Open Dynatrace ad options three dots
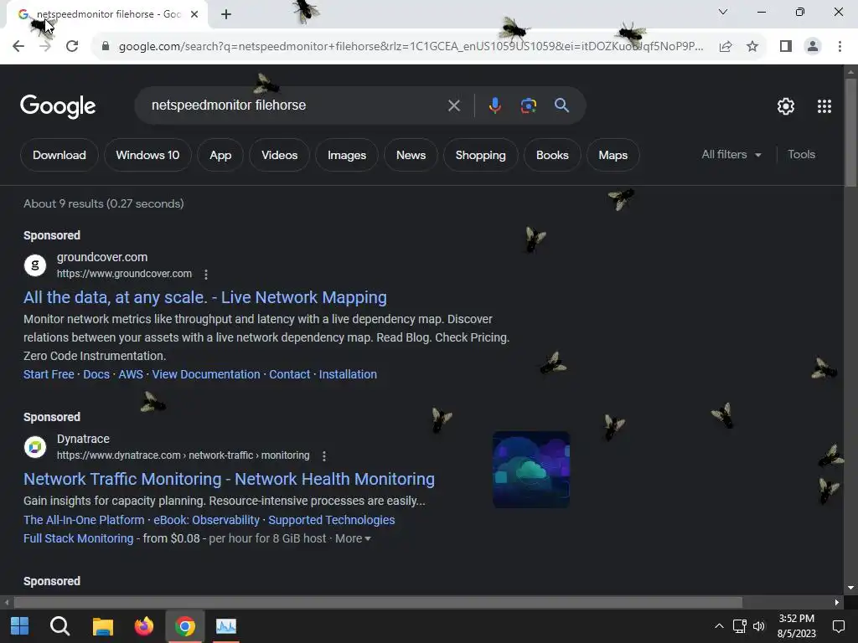 pyautogui.click(x=324, y=455)
